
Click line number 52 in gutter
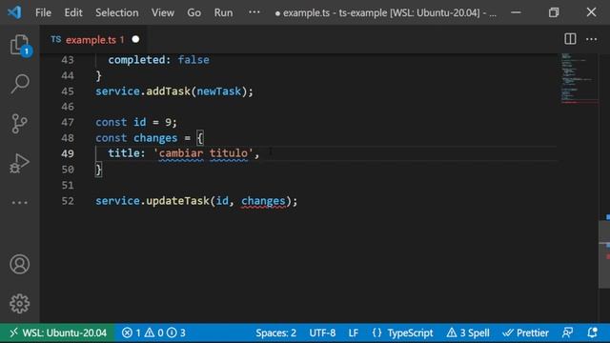pyautogui.click(x=68, y=201)
